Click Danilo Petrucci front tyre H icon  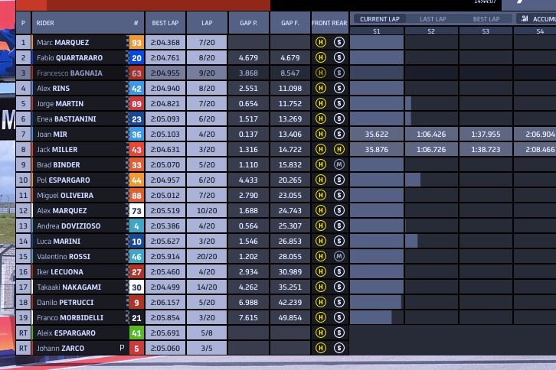pyautogui.click(x=321, y=302)
